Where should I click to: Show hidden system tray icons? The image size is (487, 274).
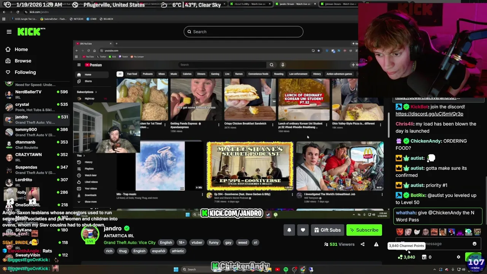coord(435,269)
